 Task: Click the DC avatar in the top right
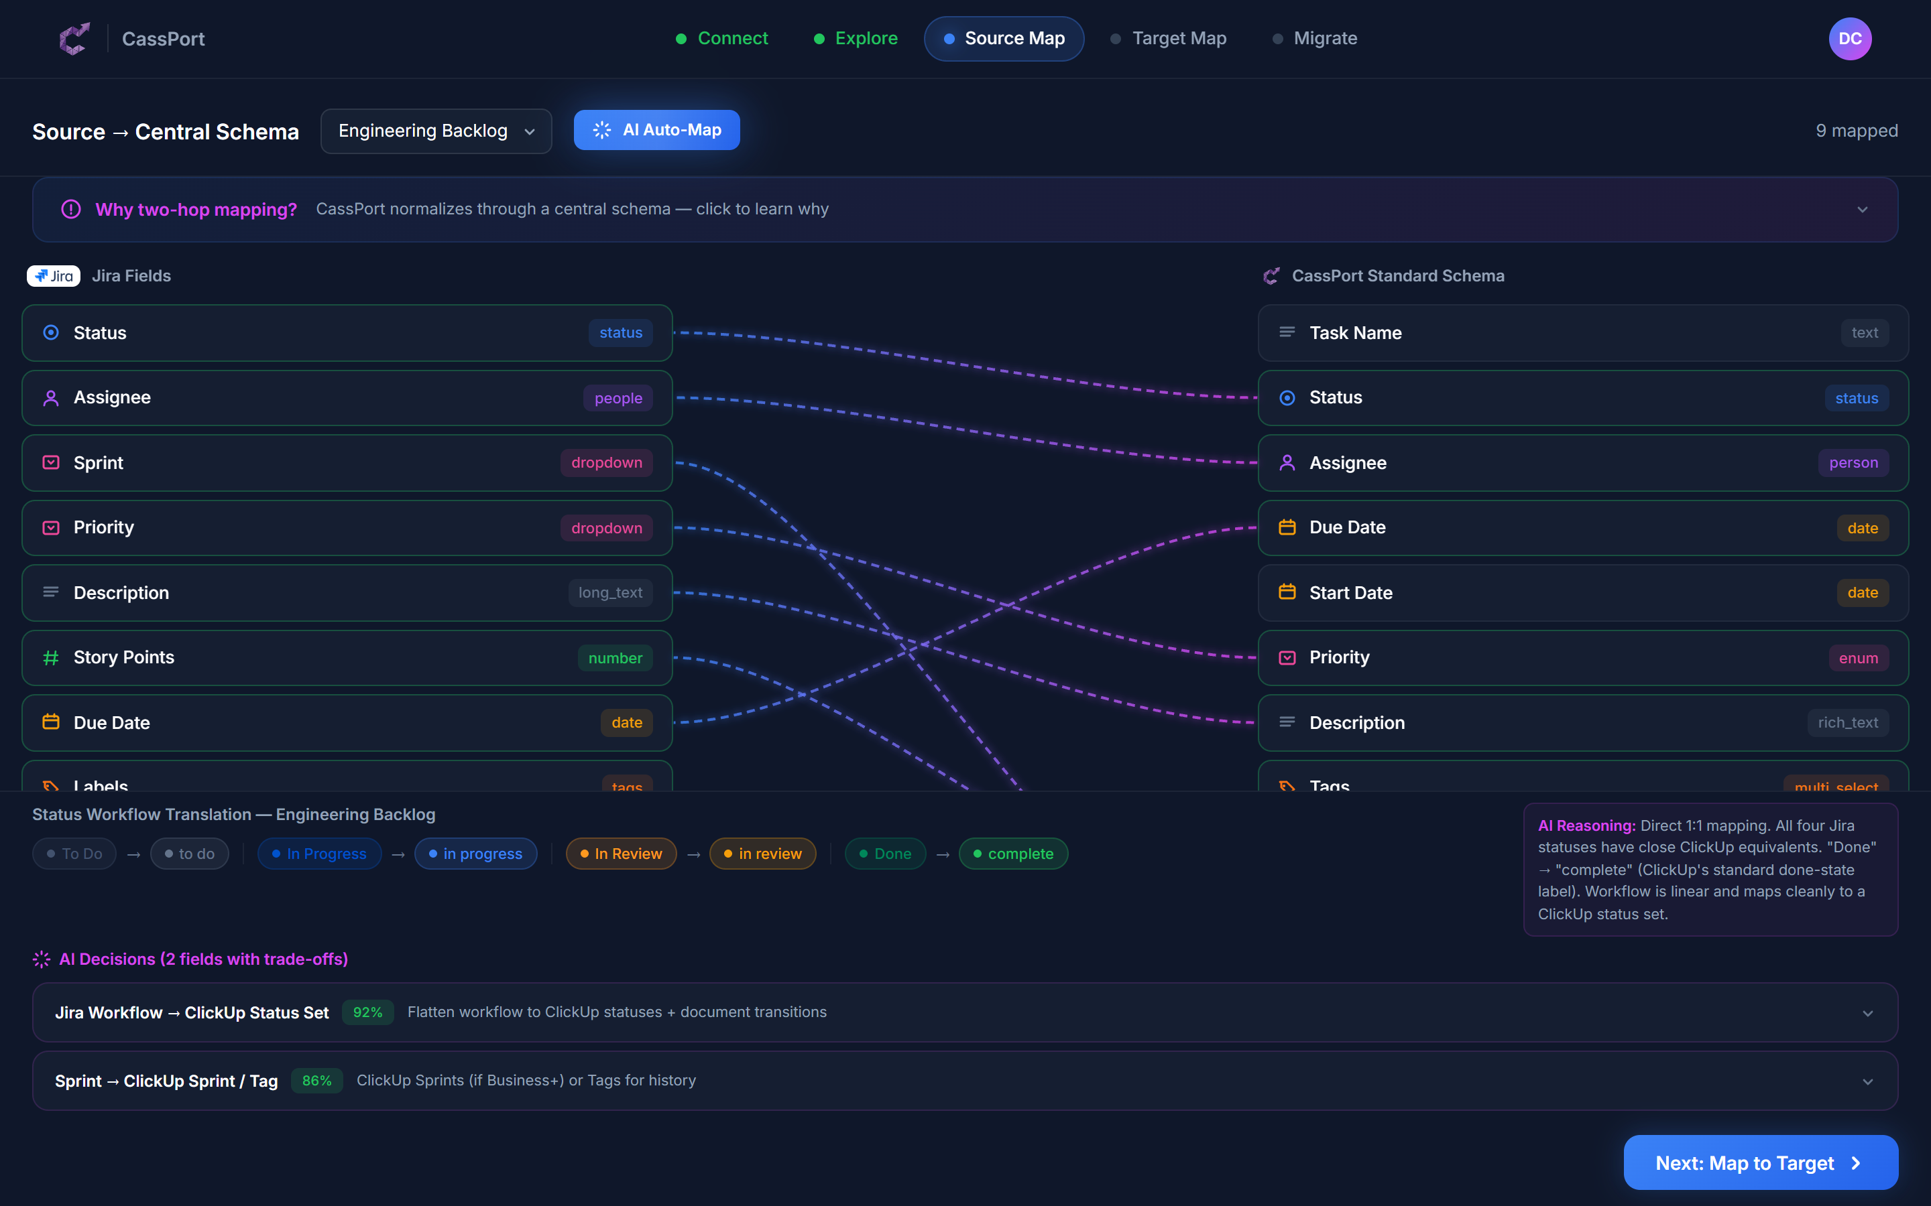pyautogui.click(x=1850, y=38)
